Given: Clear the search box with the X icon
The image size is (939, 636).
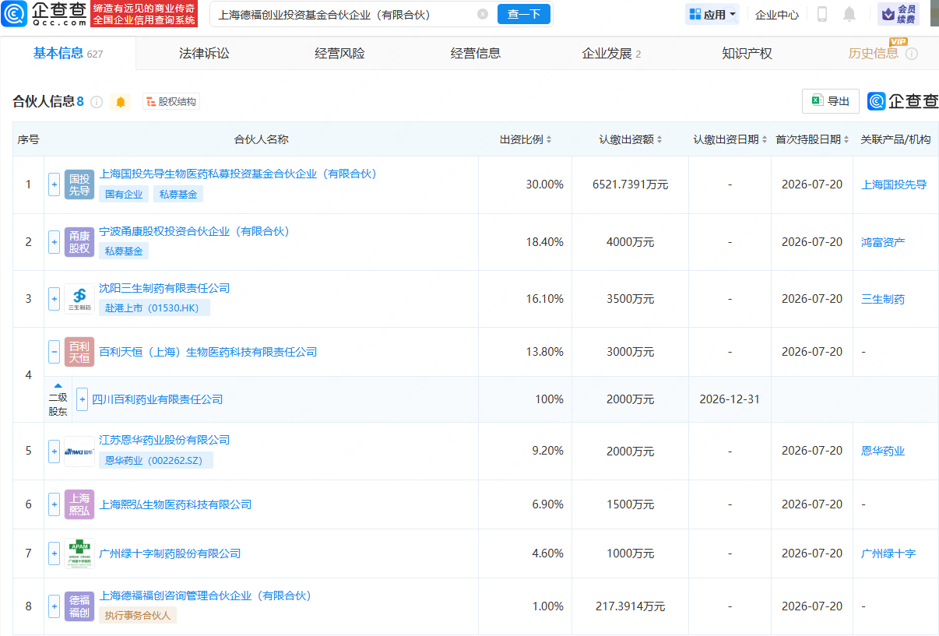Looking at the screenshot, I should 483,14.
